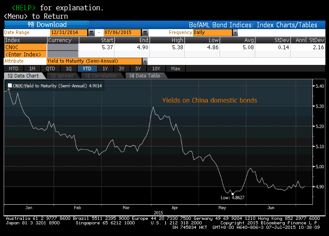This screenshot has height=236, width=329.
Task: Switch to the 53) Correlation tab
Action: tap(101, 76)
